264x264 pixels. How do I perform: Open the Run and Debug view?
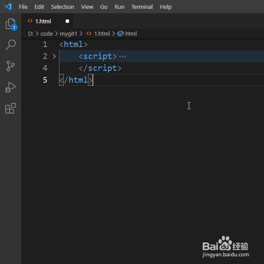[11, 87]
